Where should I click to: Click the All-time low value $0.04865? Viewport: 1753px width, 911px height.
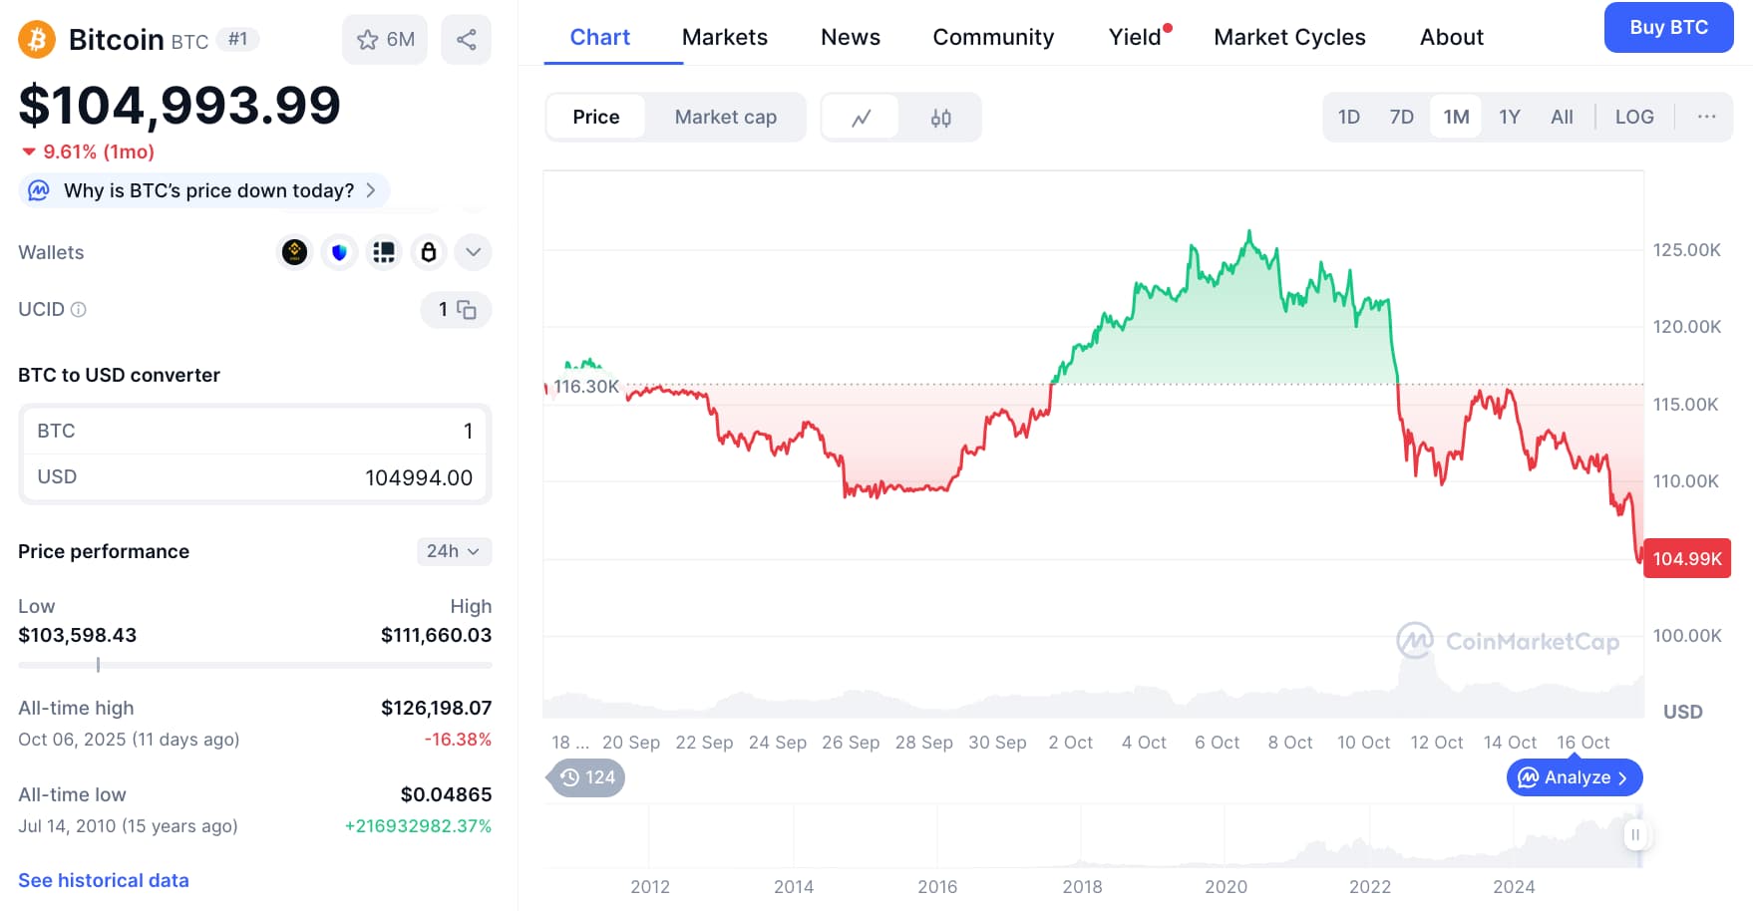click(x=446, y=794)
